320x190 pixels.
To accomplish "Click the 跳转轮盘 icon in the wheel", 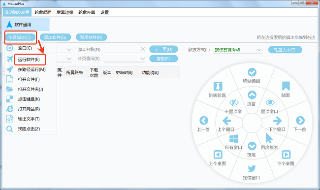I will (x=218, y=86).
